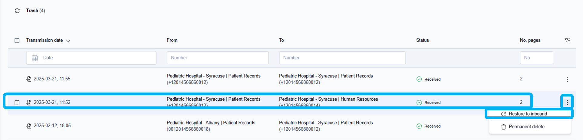The width and height of the screenshot is (583, 140).
Task: Open the Date filter picker field
Action: (91, 58)
